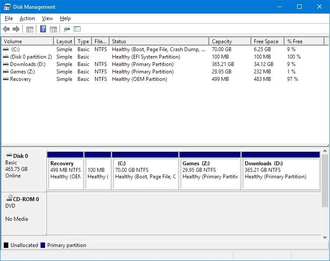The width and height of the screenshot is (330, 261).
Task: Click the scrollbar up arrow in disk pane
Action: 325,151
